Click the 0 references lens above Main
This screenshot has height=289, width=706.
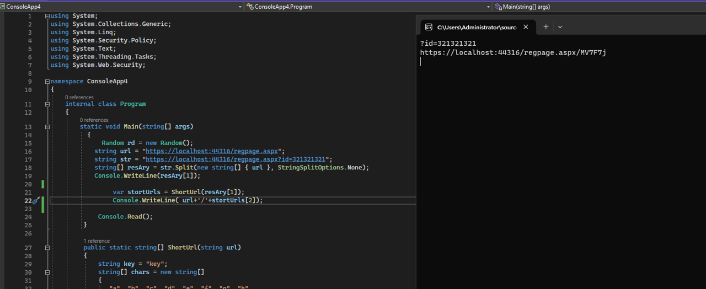[x=94, y=120]
